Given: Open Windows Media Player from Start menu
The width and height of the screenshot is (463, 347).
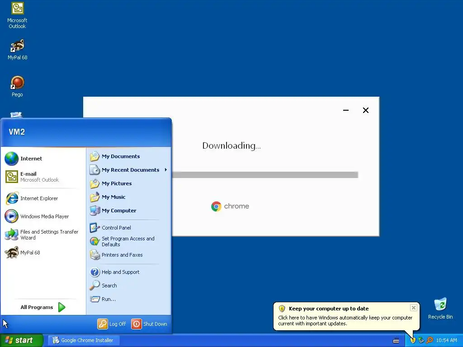Looking at the screenshot, I should 43,216.
